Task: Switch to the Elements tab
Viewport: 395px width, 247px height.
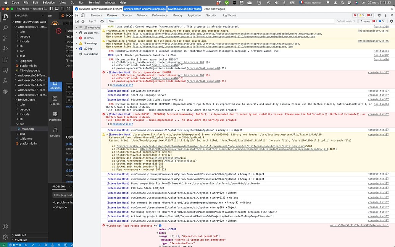Action: tap(96, 15)
